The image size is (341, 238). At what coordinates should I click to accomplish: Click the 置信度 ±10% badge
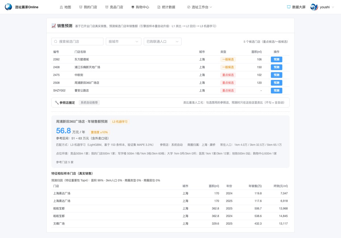pyautogui.click(x=99, y=132)
